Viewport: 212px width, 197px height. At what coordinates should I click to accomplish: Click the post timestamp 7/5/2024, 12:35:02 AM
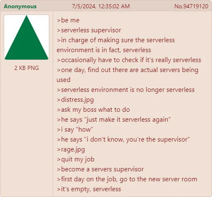point(101,6)
